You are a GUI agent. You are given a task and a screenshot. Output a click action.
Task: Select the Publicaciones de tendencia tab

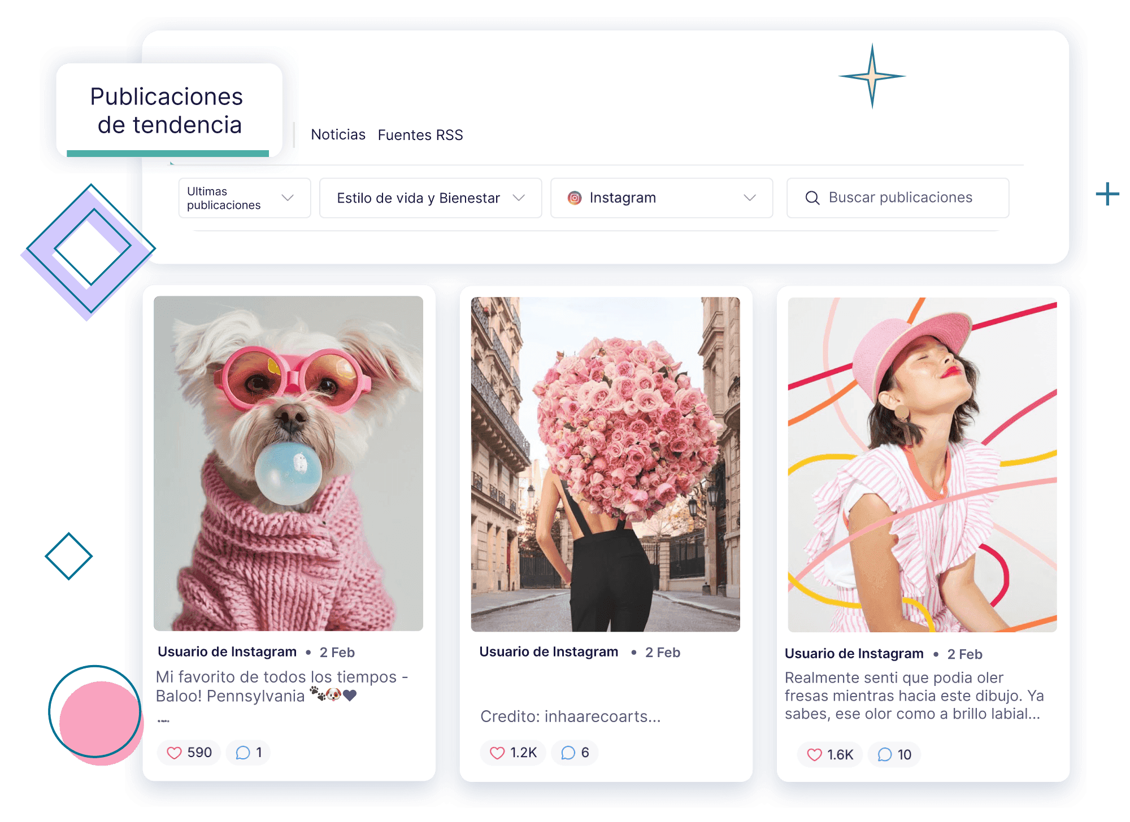(167, 111)
